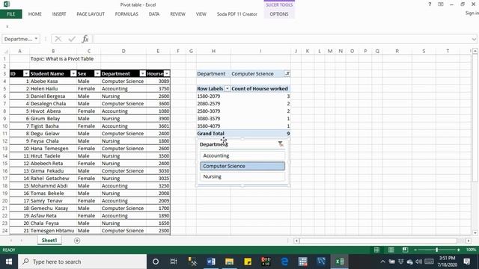Switch to Page Layout view icon
Image resolution: width=479 pixels, height=269 pixels.
coord(391,250)
